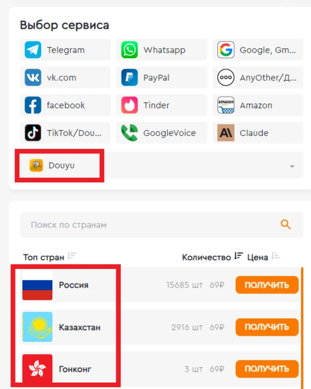Pick the TikTok/Douyin service tile
This screenshot has height=389, width=311.
(65, 132)
